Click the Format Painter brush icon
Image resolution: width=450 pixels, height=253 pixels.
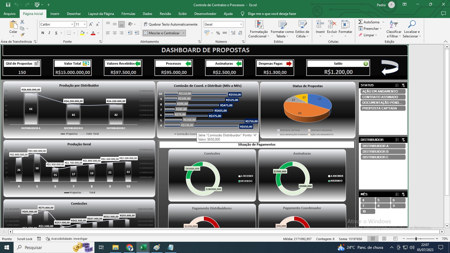click(x=22, y=35)
